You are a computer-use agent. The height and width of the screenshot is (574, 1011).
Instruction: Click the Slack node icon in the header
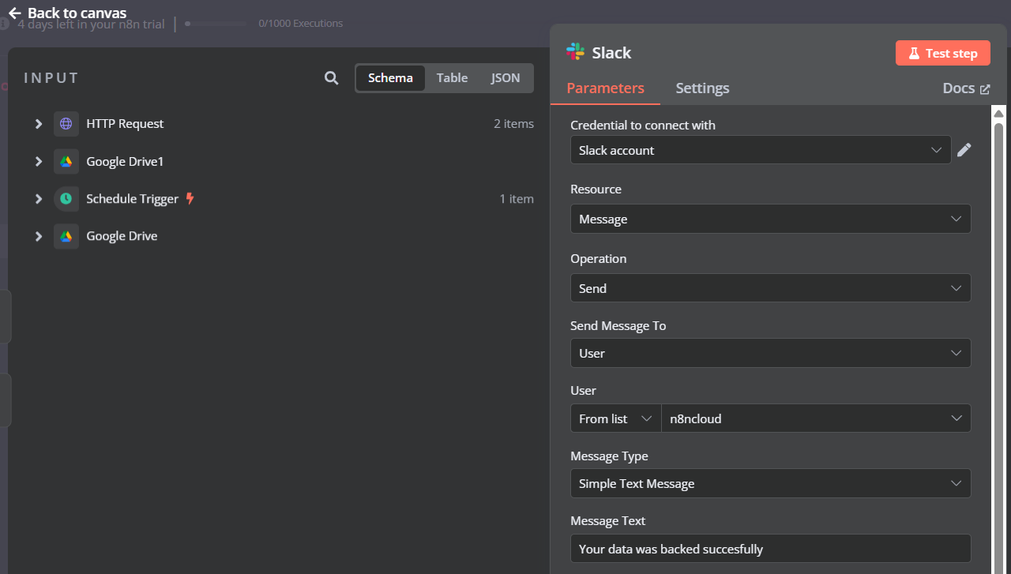[x=574, y=52]
